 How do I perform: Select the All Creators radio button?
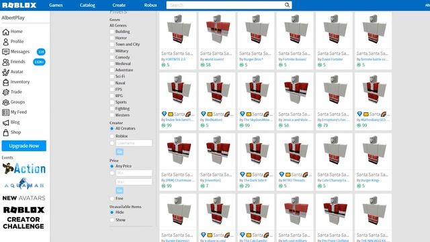112,128
